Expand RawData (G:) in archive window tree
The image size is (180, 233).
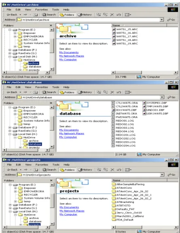[10, 53]
